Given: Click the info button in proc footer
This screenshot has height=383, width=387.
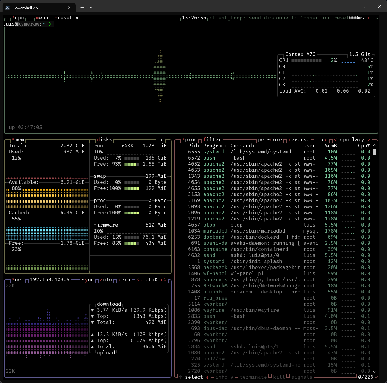Looking at the screenshot, I should coord(221,377).
